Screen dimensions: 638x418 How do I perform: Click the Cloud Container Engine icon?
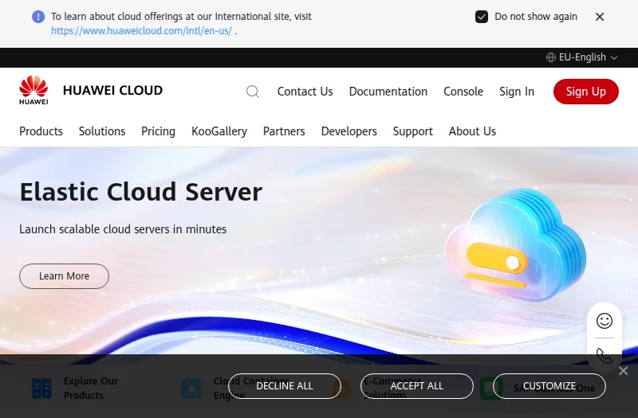click(x=191, y=389)
